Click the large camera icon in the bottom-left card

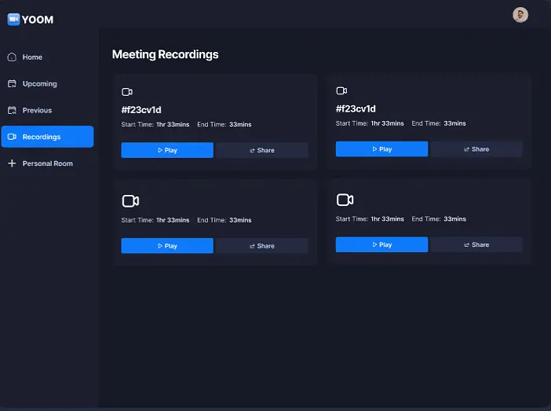click(130, 201)
